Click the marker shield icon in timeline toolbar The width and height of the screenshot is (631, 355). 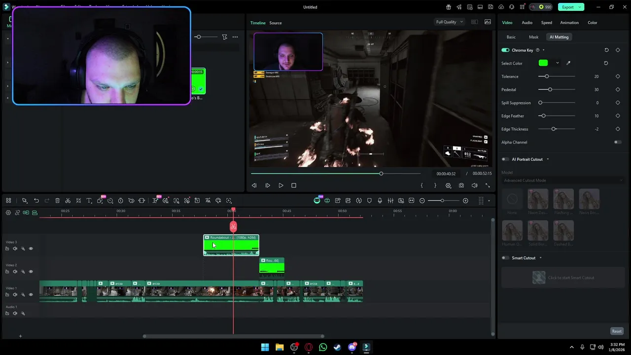(369, 201)
